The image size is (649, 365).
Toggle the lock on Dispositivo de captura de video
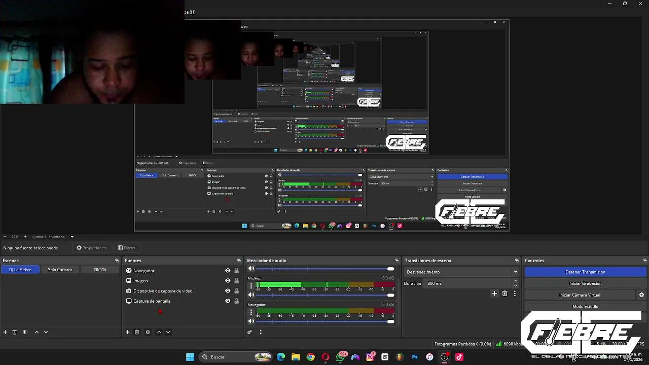tap(236, 291)
